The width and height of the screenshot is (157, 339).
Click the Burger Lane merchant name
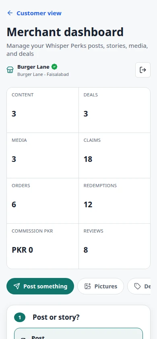(33, 67)
